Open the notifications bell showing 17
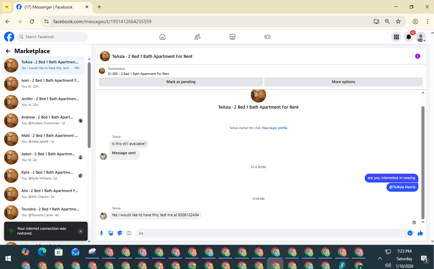434x269 pixels. [x=409, y=37]
